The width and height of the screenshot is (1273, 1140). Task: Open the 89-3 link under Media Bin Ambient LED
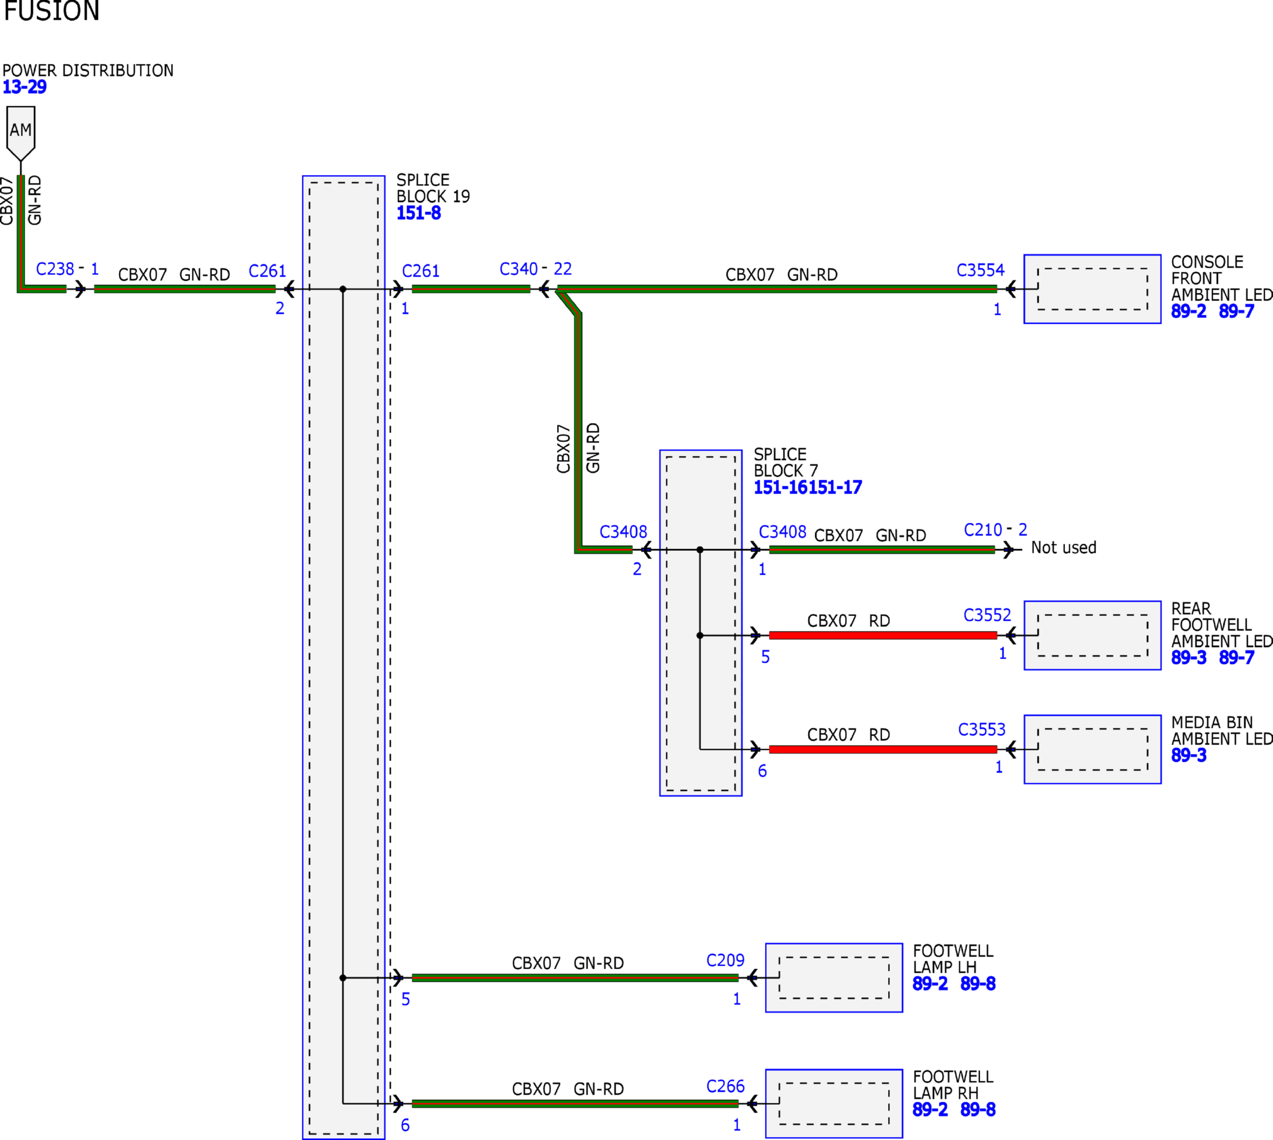point(1188,755)
